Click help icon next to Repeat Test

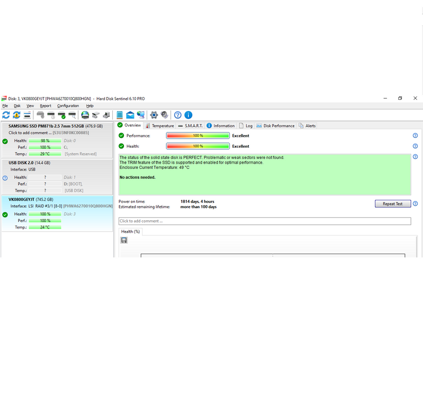click(x=415, y=203)
